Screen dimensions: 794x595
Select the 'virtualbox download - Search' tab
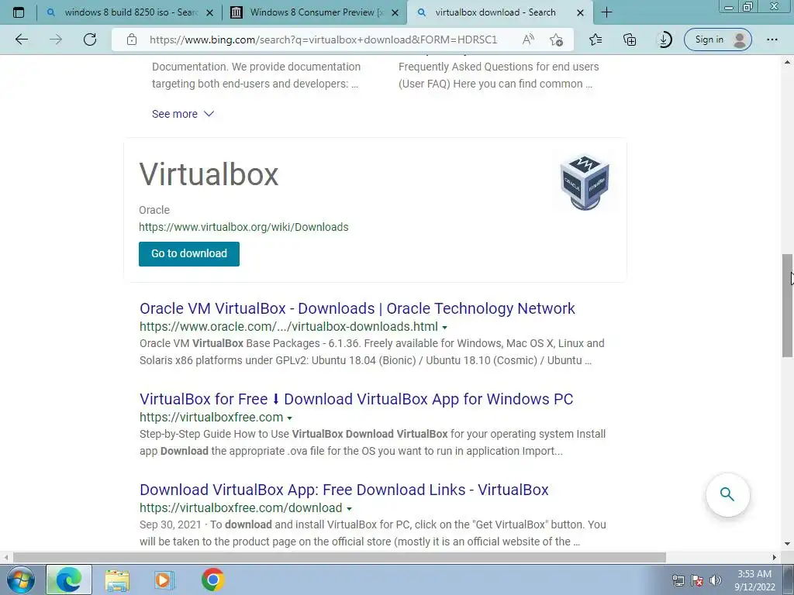pos(499,12)
